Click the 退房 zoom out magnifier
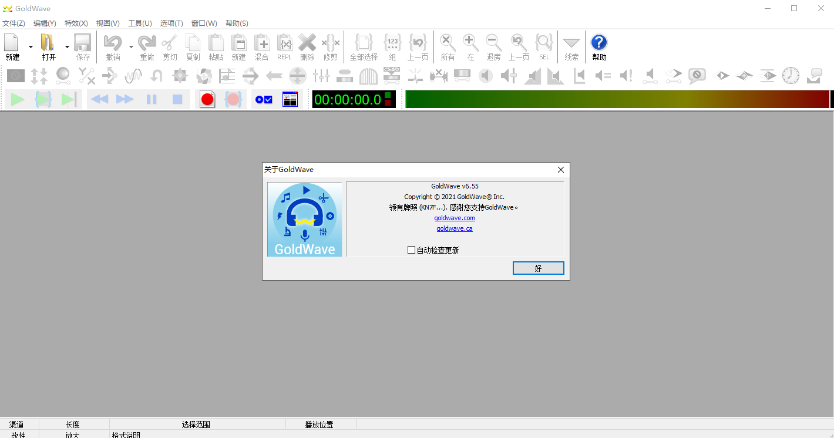Image resolution: width=834 pixels, height=438 pixels. click(493, 42)
